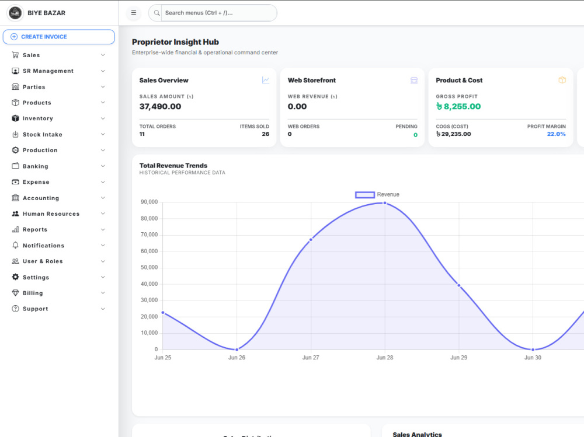Click the Production gear icon

click(x=15, y=150)
